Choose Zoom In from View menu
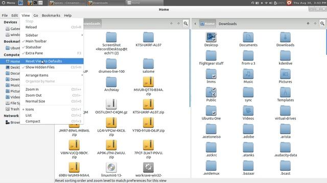Image resolution: width=327 pixels, height=183 pixels. click(x=52, y=89)
